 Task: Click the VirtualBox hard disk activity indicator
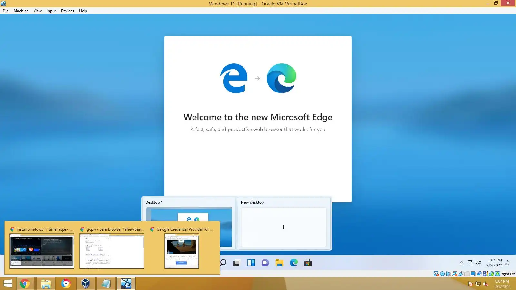[x=436, y=274]
